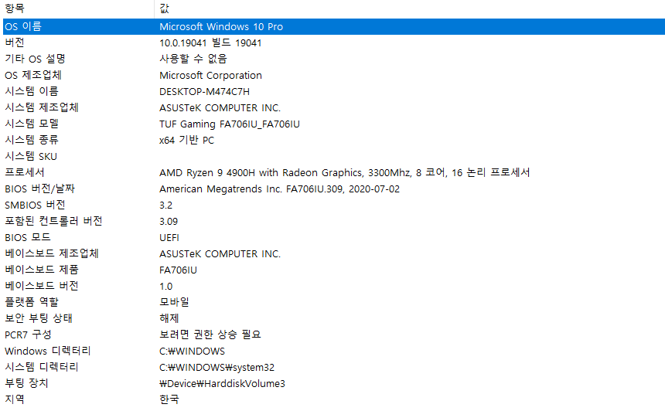
Task: Click the 10.0.19041 빌드 19041 value
Action: (210, 42)
